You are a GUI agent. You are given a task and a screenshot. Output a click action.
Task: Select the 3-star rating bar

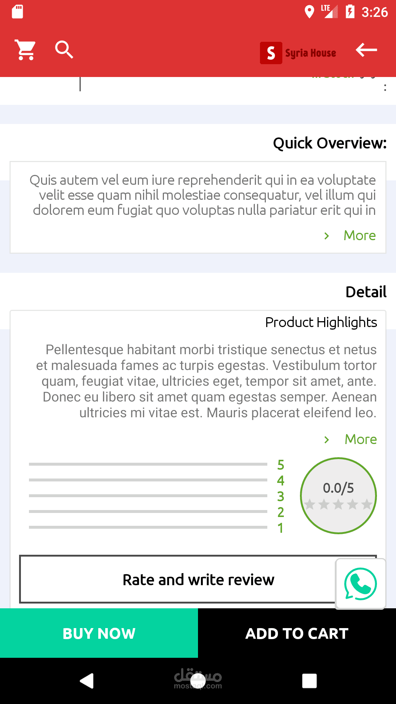(x=148, y=496)
